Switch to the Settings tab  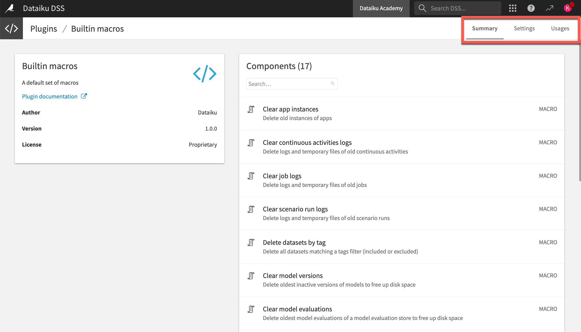pos(524,28)
